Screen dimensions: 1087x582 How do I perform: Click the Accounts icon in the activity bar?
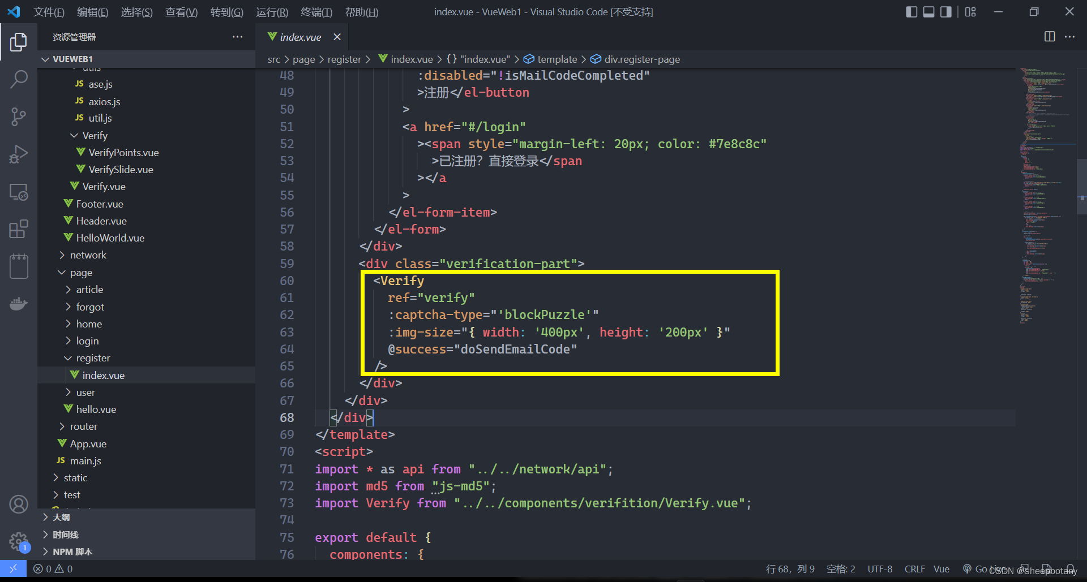tap(19, 504)
